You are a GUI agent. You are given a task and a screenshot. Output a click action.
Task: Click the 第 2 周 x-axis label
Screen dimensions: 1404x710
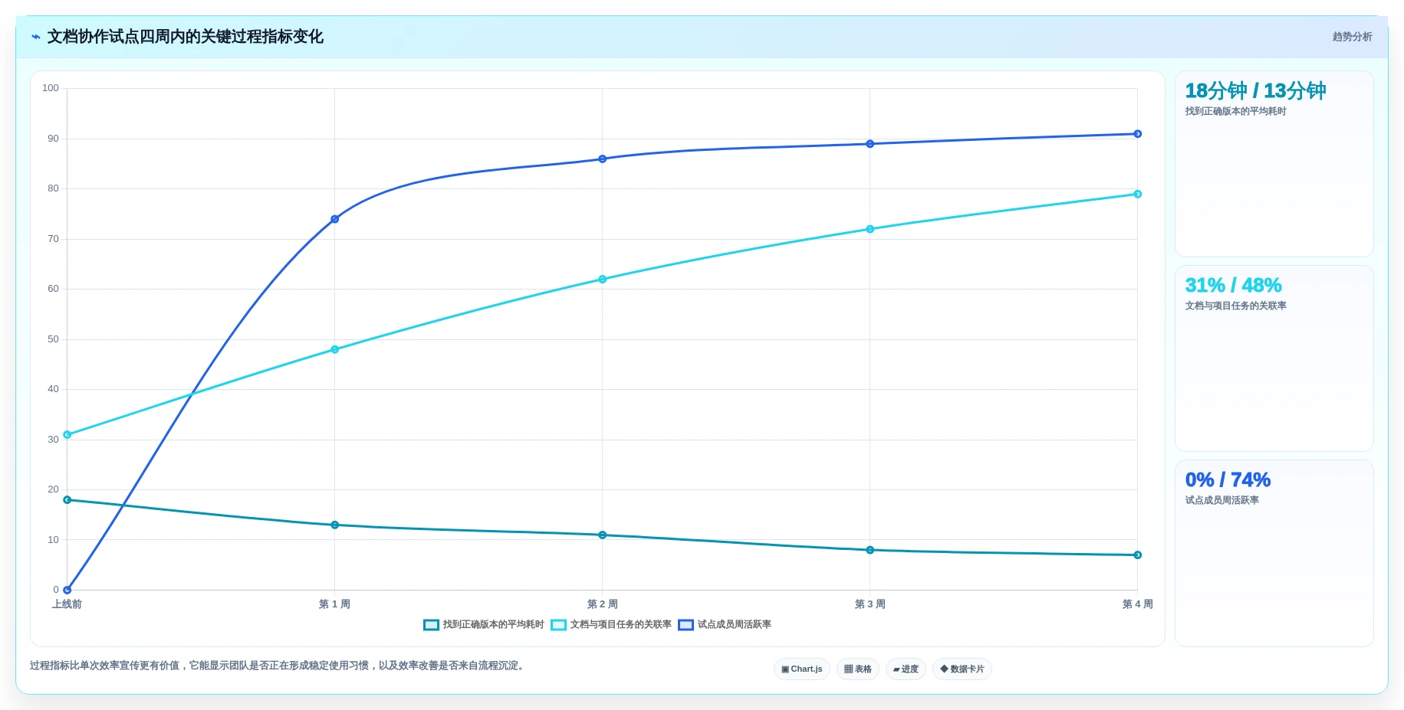602,604
